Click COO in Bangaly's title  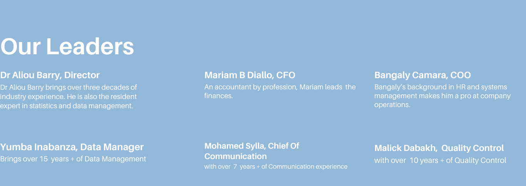[461, 75]
